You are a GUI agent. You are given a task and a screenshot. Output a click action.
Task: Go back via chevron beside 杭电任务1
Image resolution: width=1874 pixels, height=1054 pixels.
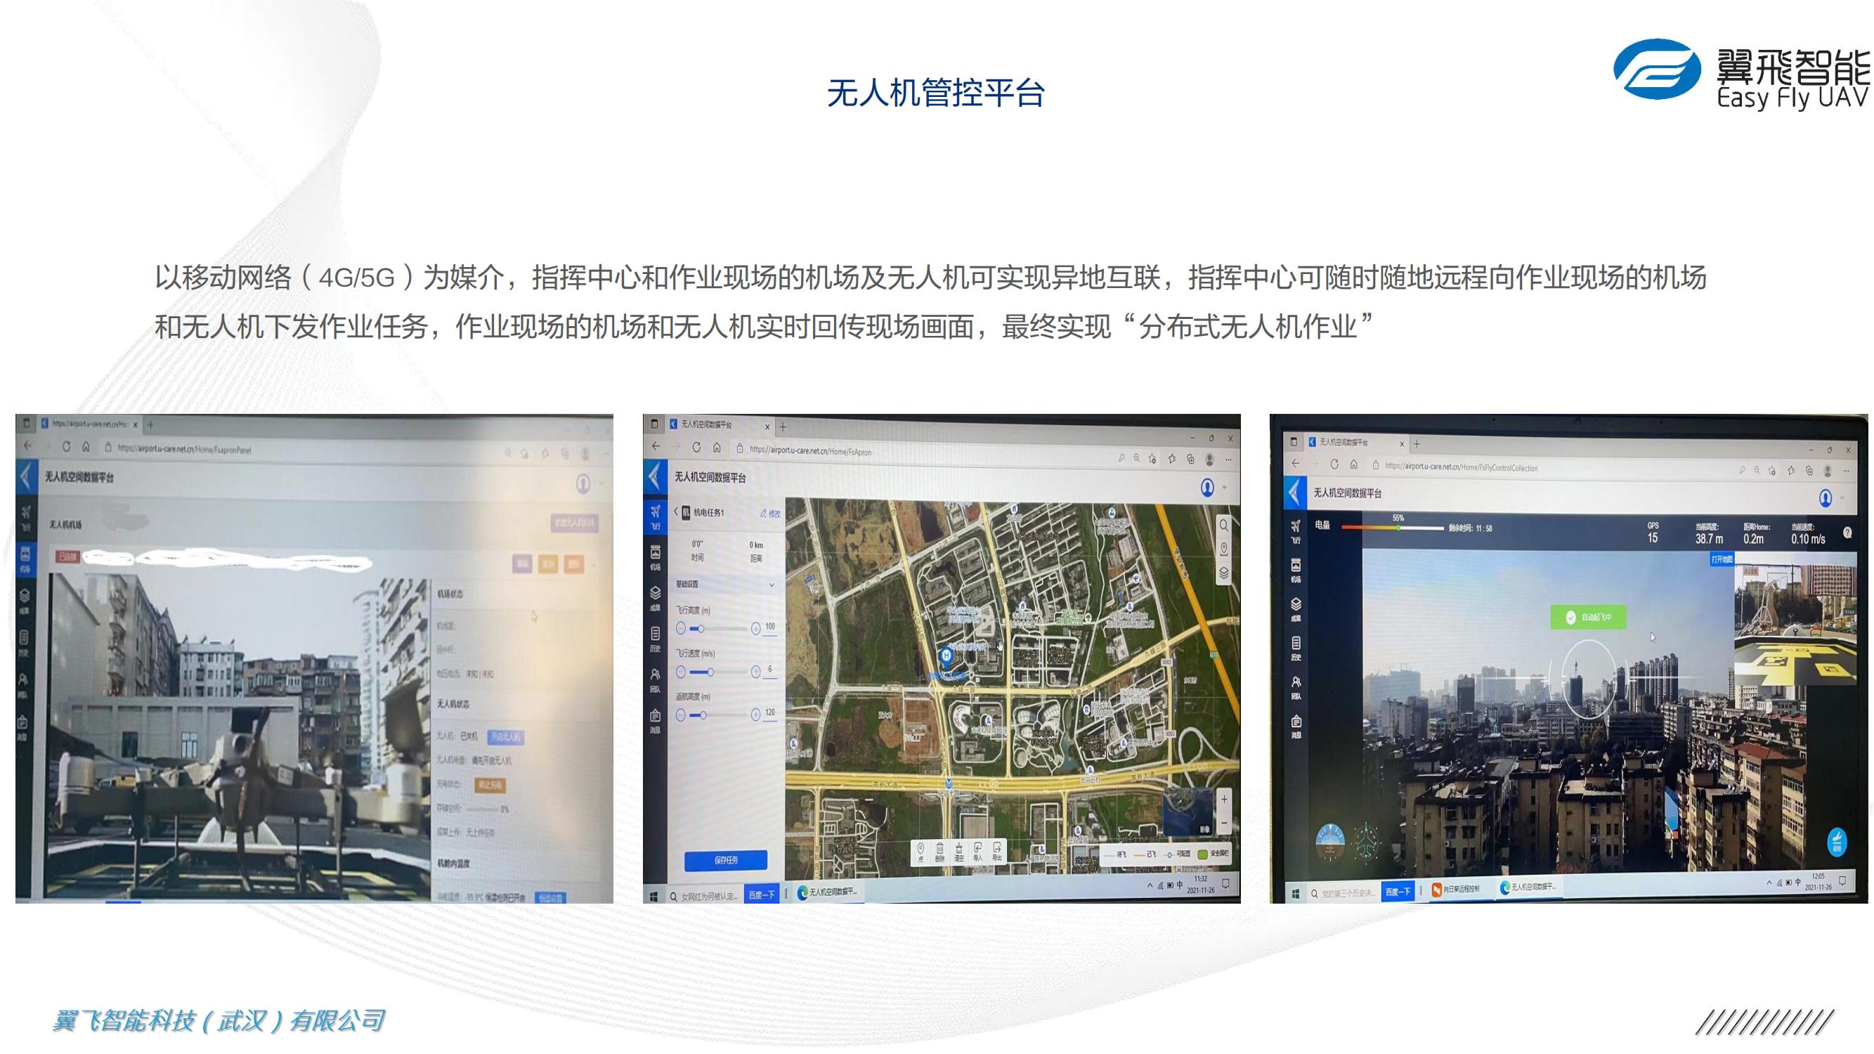(676, 512)
